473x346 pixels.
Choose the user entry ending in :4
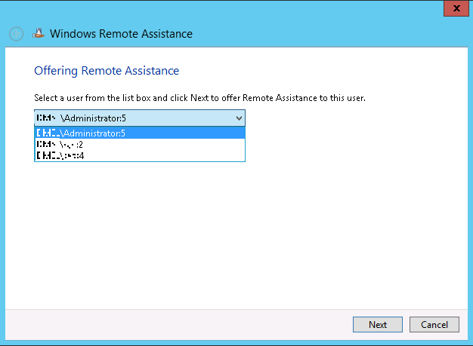tap(140, 155)
